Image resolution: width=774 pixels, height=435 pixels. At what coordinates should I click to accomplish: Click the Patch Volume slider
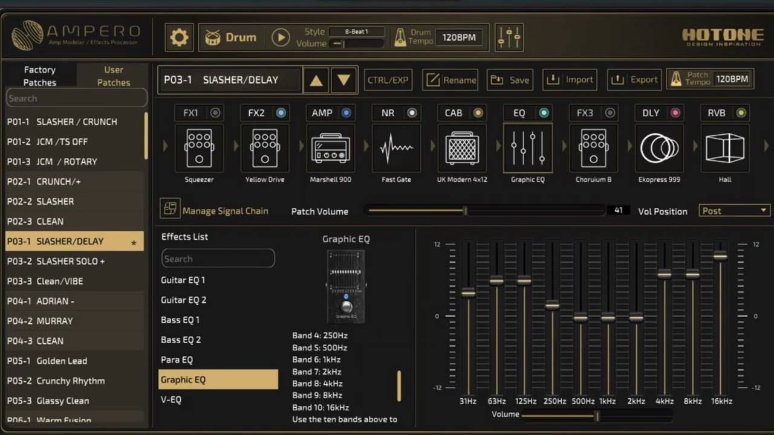coord(485,210)
